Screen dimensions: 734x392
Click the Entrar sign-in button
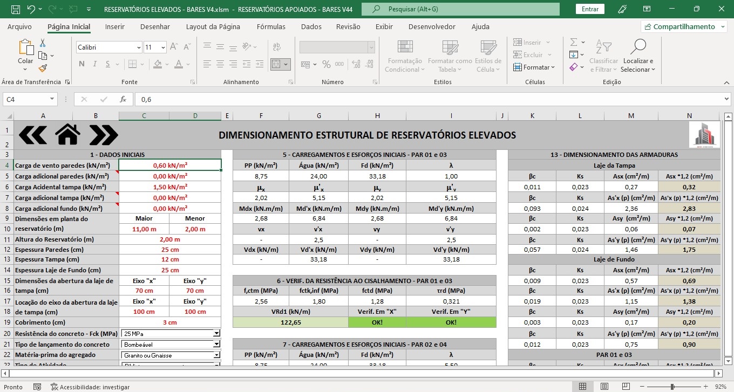pyautogui.click(x=590, y=9)
